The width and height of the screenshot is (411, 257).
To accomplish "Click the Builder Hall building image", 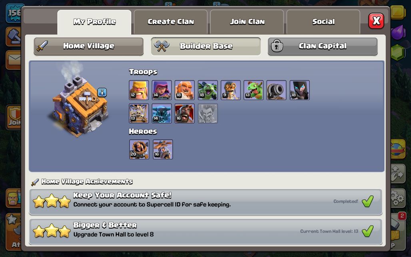I will pyautogui.click(x=79, y=106).
